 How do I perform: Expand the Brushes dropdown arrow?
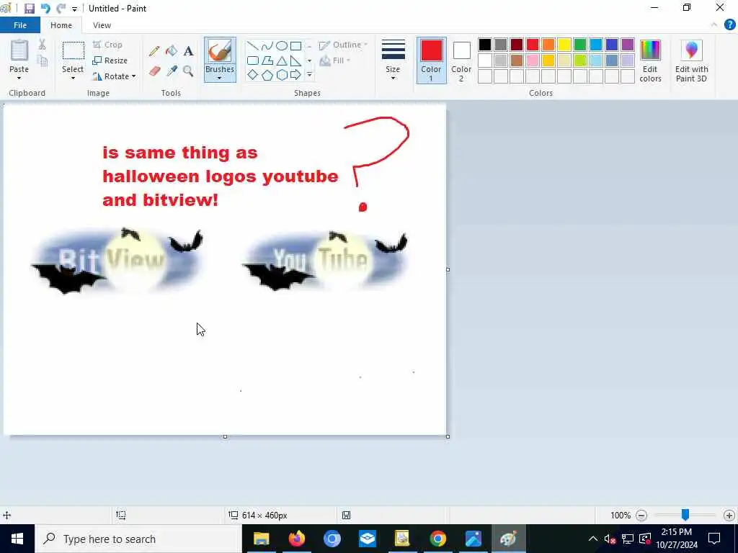pos(220,78)
